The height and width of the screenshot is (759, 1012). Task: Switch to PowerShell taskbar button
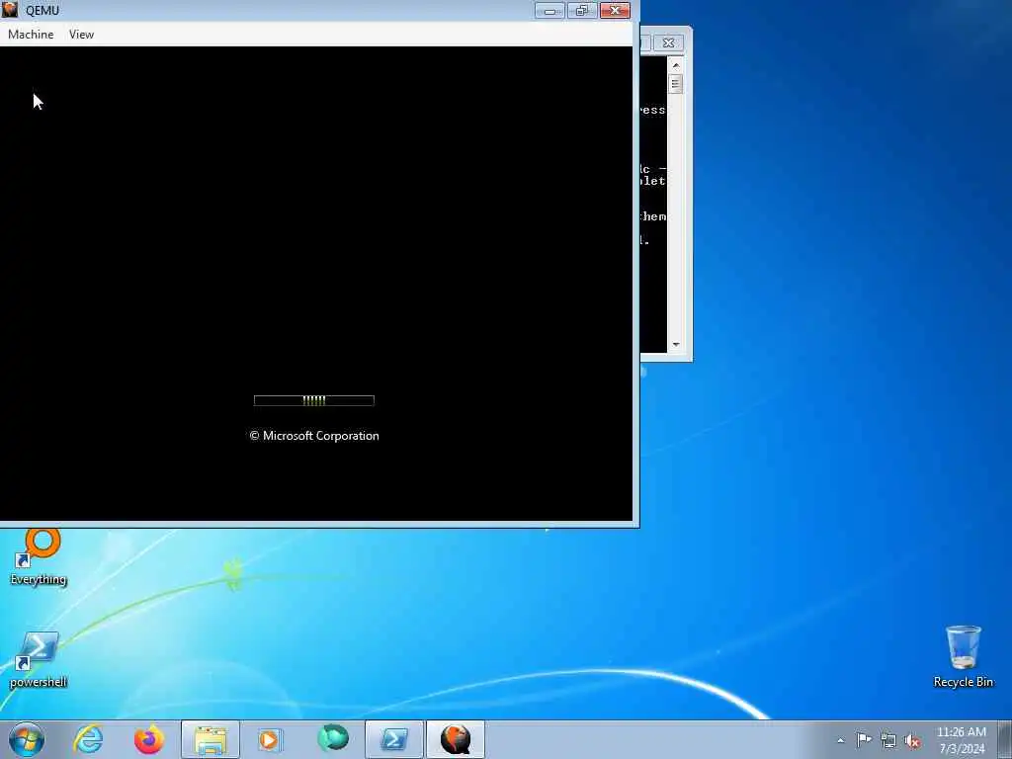click(x=394, y=739)
